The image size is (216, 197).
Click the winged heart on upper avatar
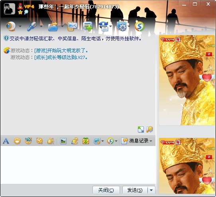207,77
